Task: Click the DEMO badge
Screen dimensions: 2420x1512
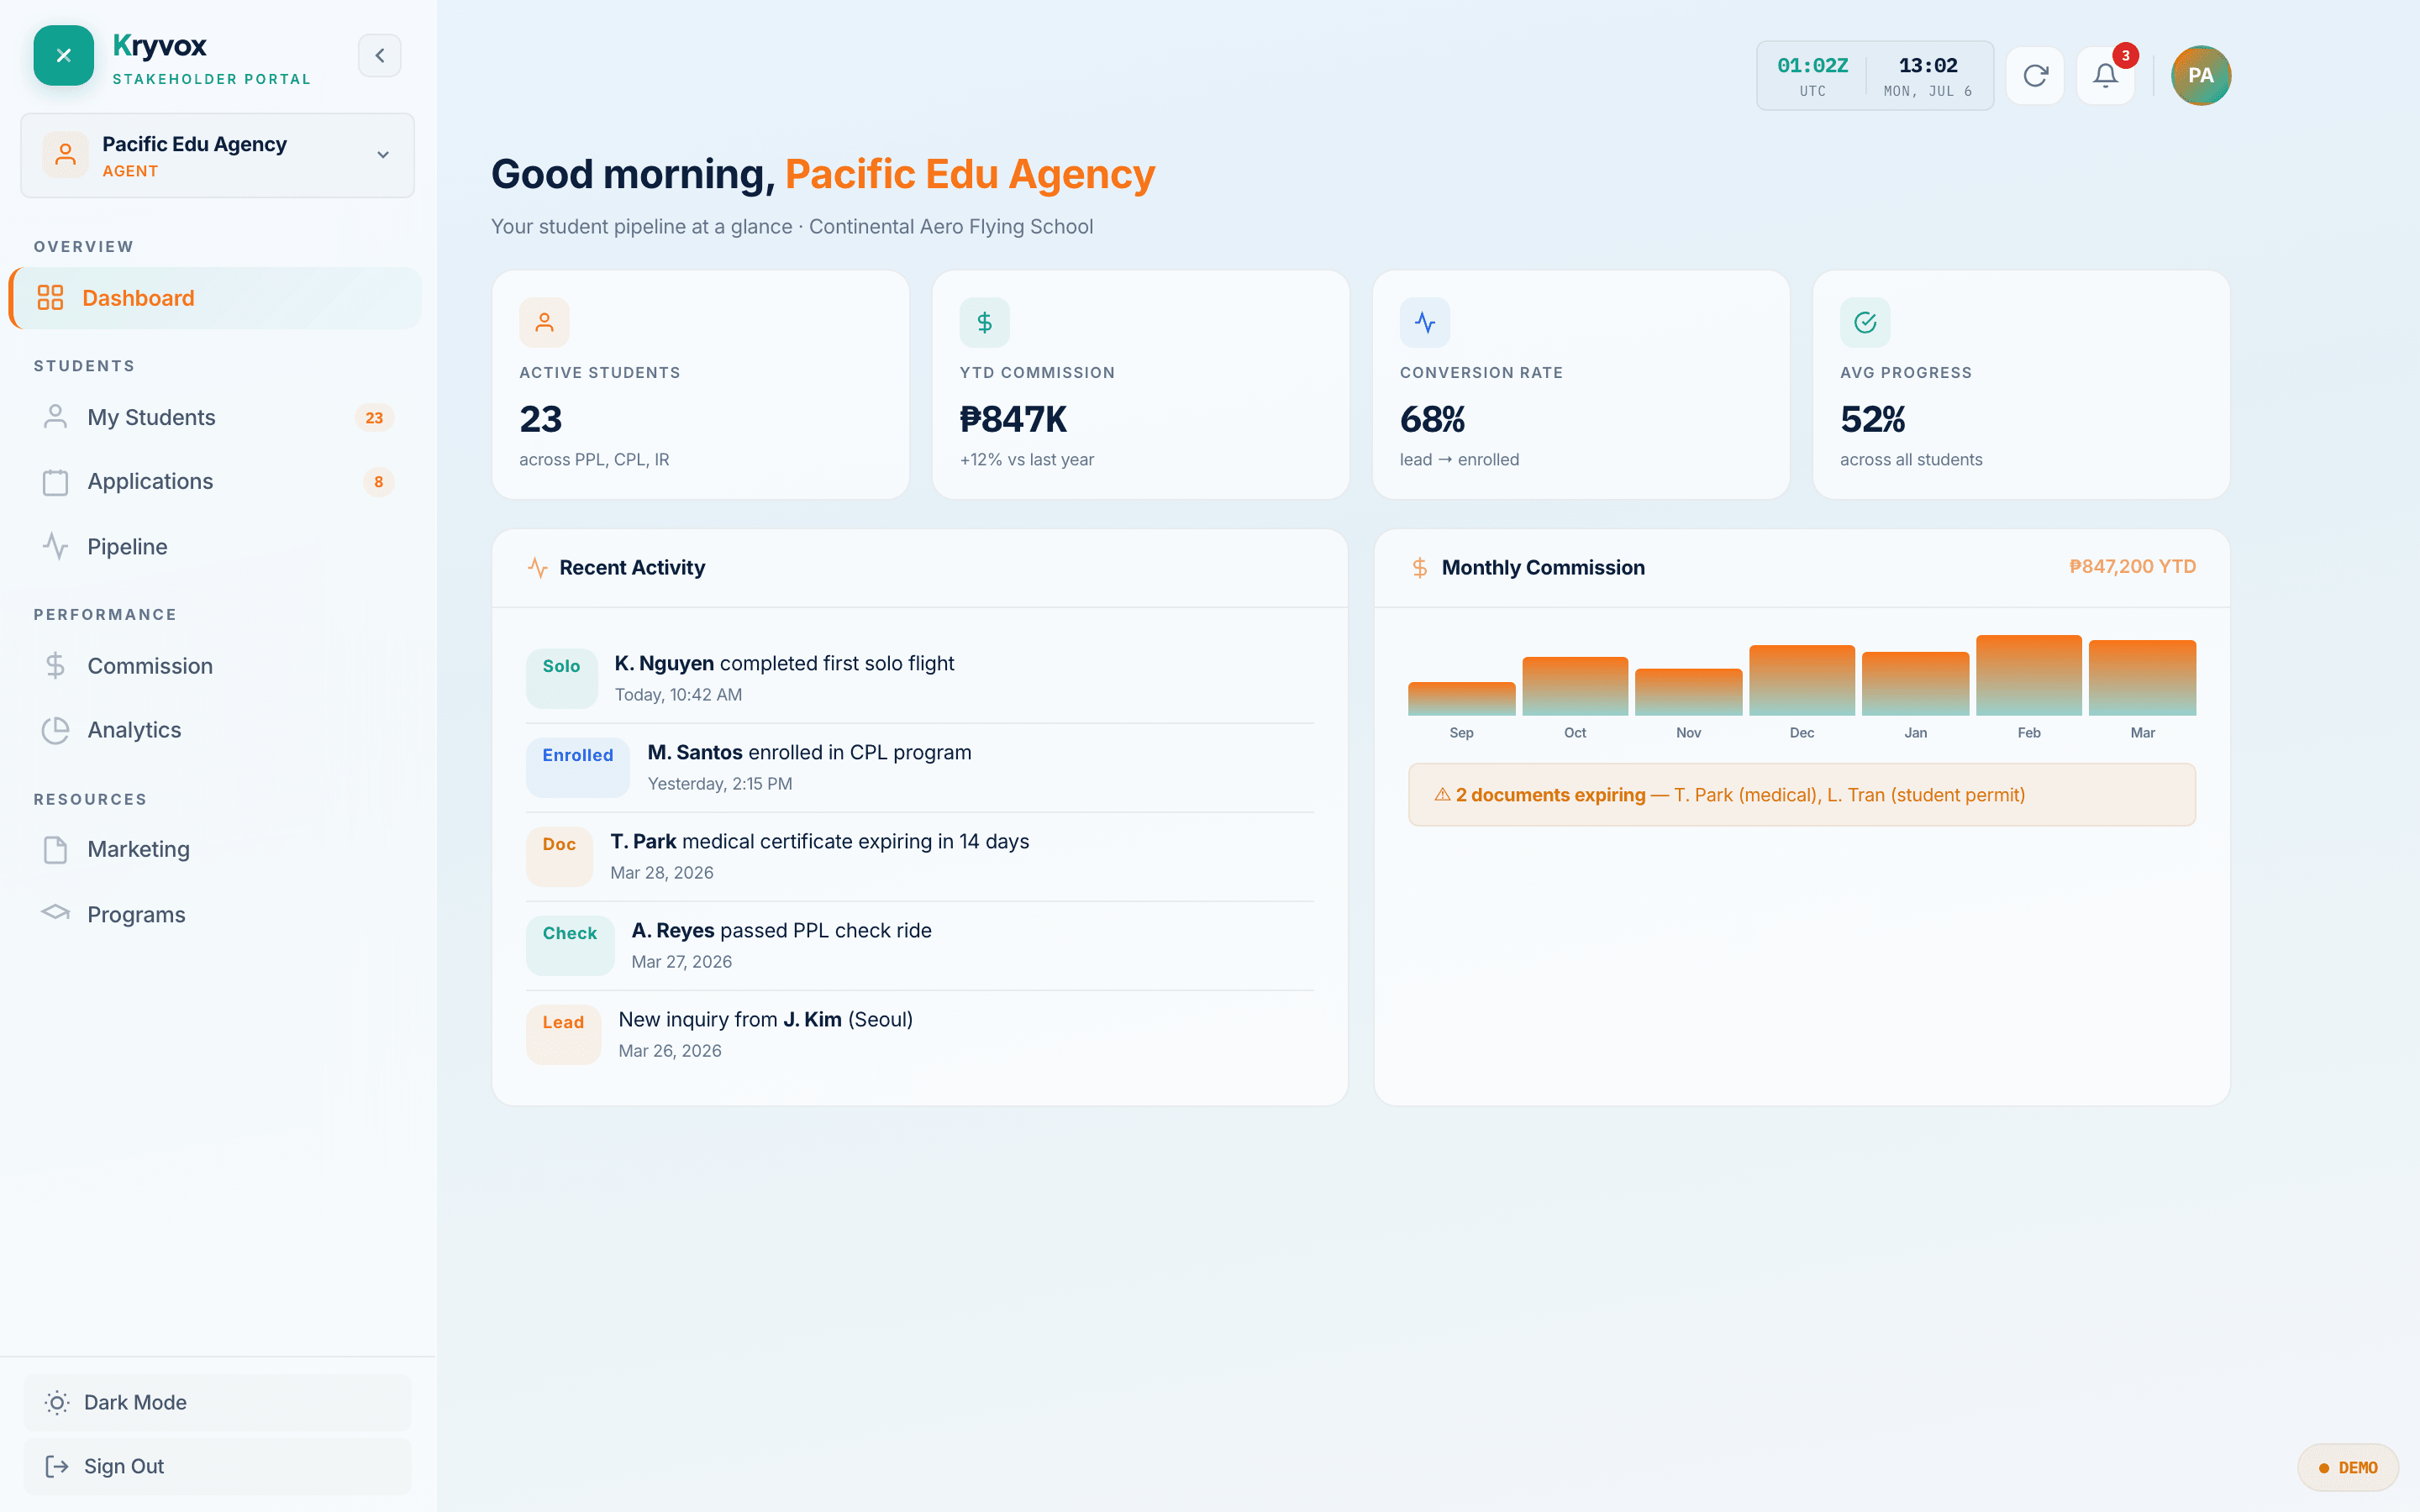Action: (2347, 1468)
